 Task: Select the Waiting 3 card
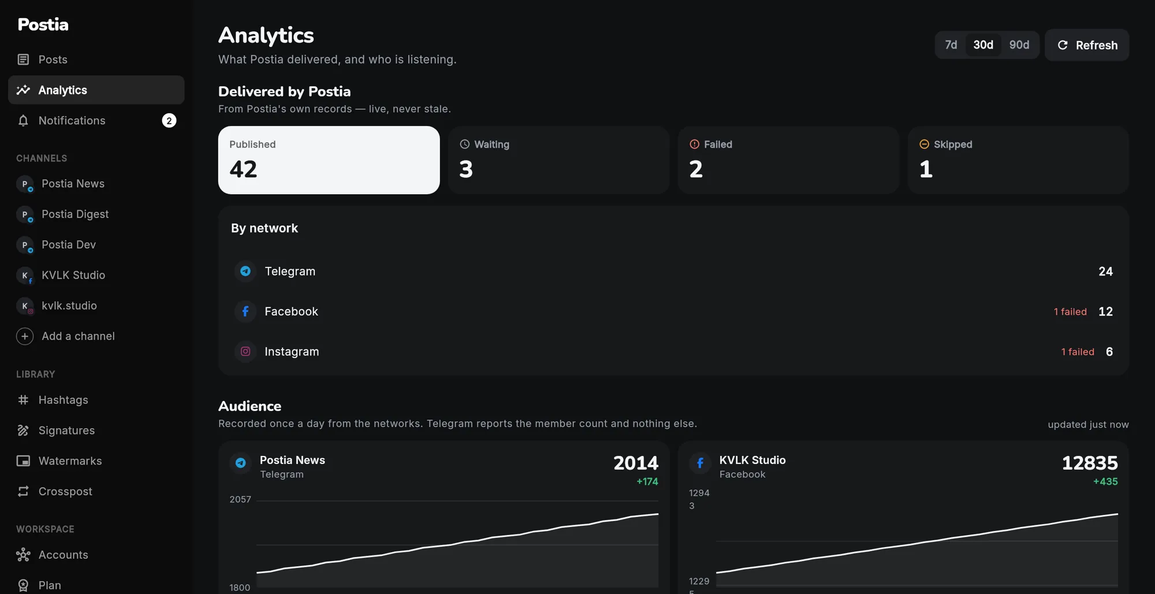[x=558, y=160]
